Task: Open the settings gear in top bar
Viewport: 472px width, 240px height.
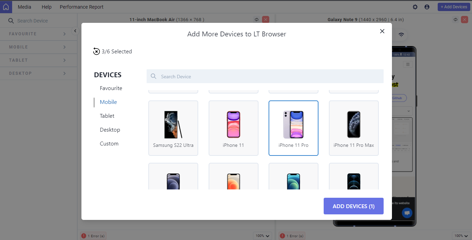Action: (x=415, y=7)
